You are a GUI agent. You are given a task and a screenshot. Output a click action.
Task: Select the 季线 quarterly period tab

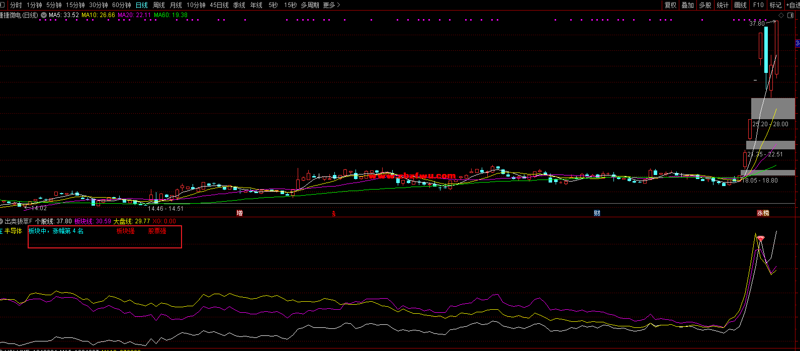(x=239, y=5)
